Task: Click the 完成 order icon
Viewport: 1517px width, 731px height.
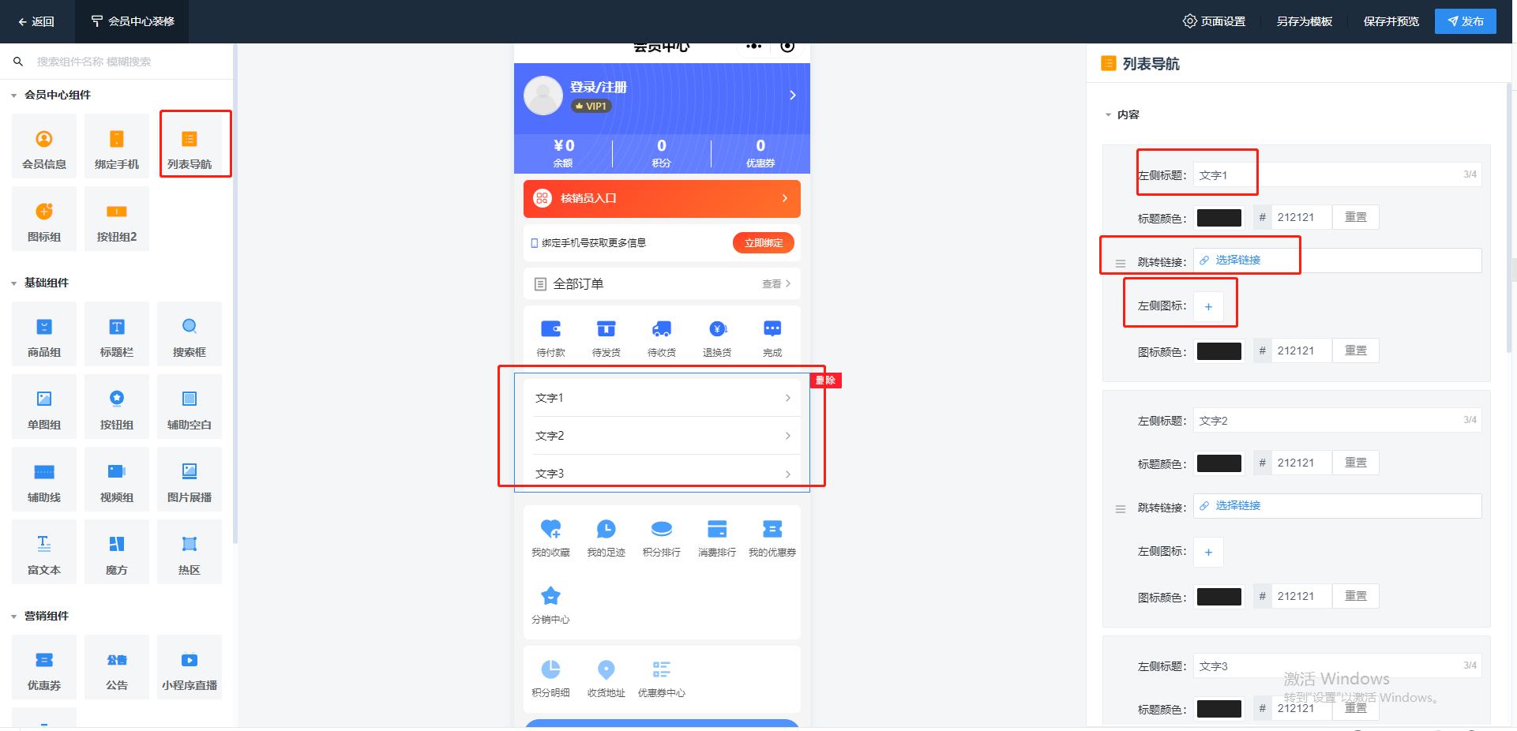Action: pyautogui.click(x=772, y=329)
